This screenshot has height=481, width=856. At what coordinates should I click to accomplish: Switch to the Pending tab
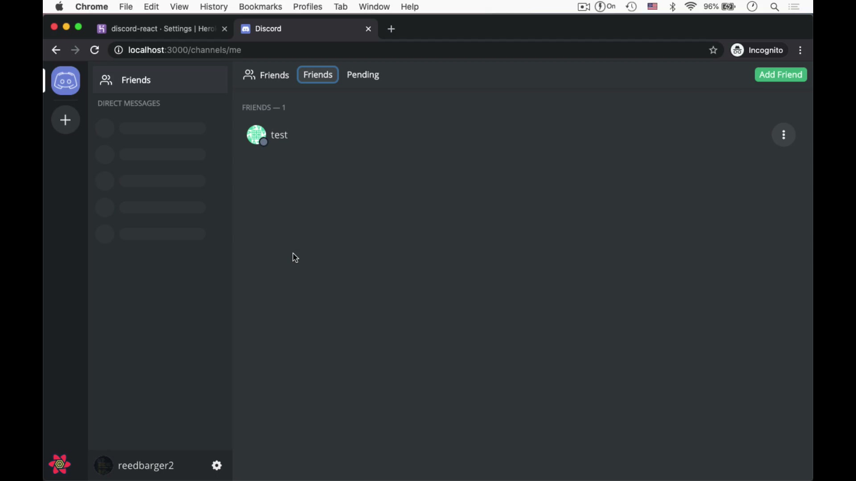(x=363, y=75)
